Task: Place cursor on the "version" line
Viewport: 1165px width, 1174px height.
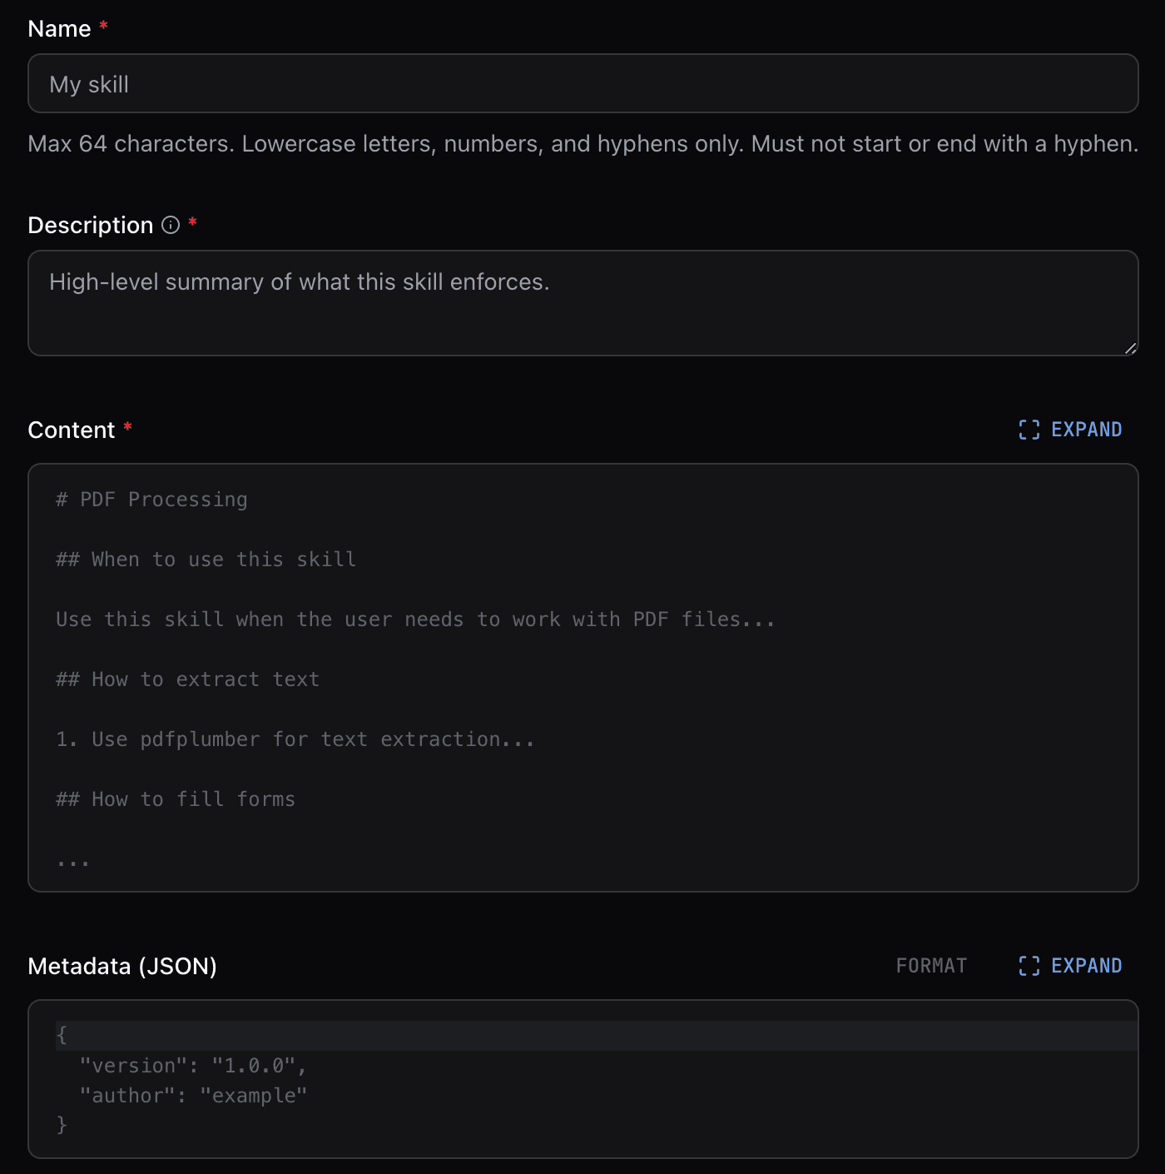Action: 193,1066
